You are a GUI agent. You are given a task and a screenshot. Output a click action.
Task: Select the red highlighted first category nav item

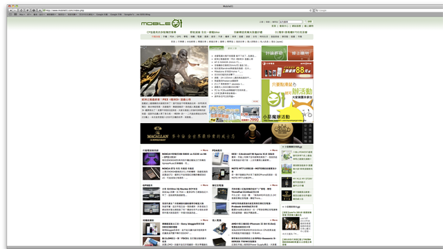click(x=156, y=37)
